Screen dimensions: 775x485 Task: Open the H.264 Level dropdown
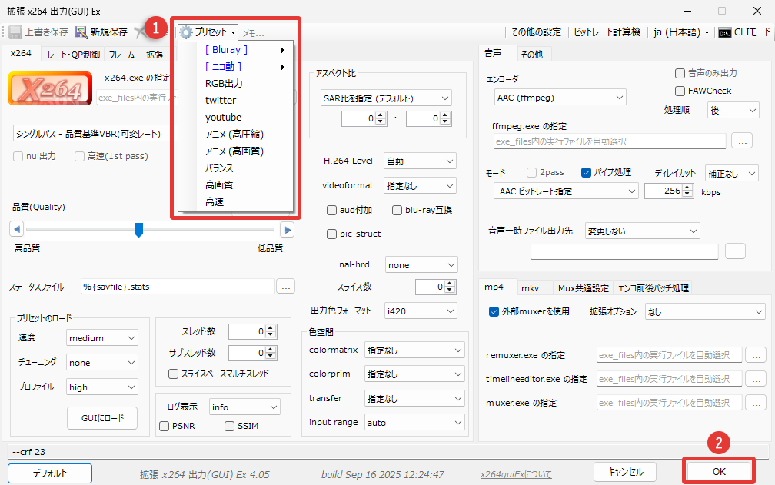(420, 161)
